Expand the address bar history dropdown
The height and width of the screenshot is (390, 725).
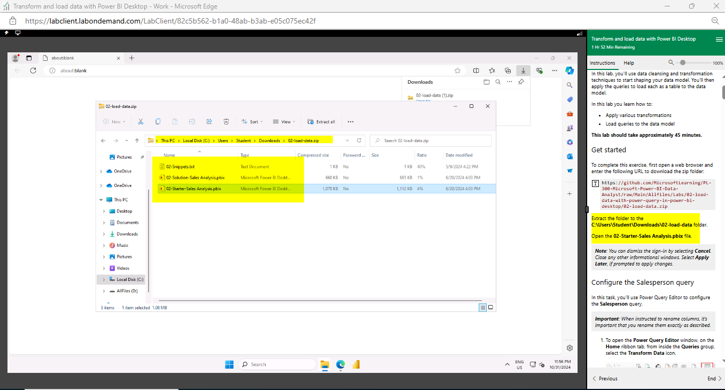point(348,141)
